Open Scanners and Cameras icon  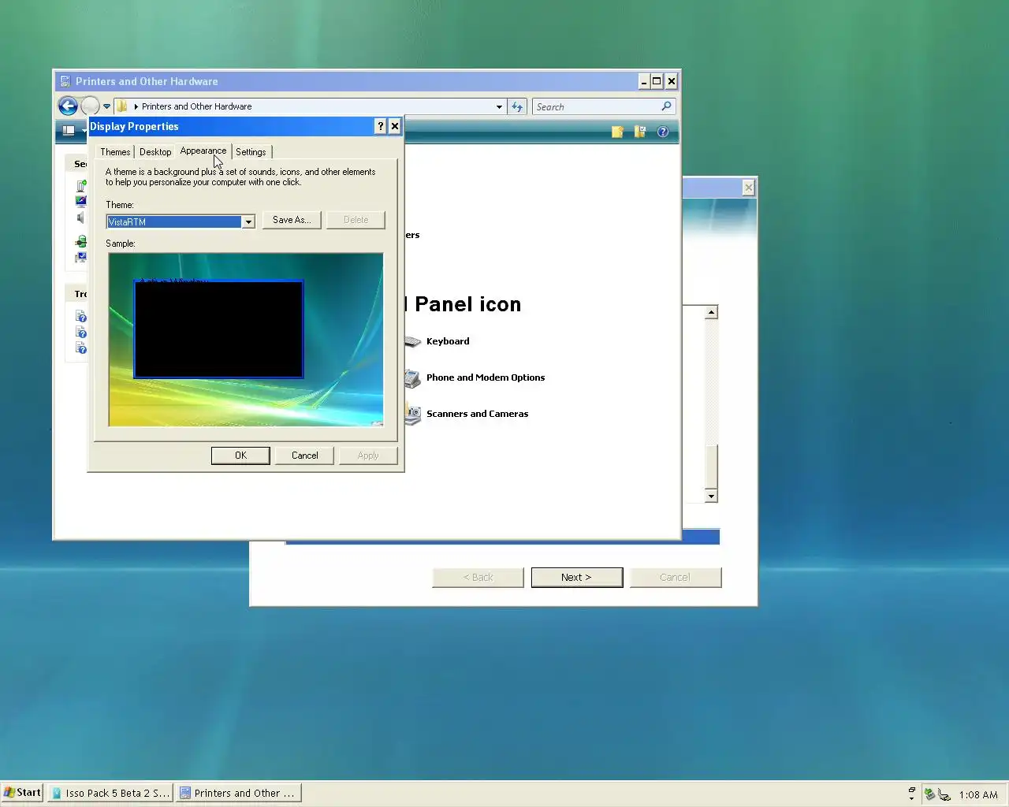pos(413,414)
